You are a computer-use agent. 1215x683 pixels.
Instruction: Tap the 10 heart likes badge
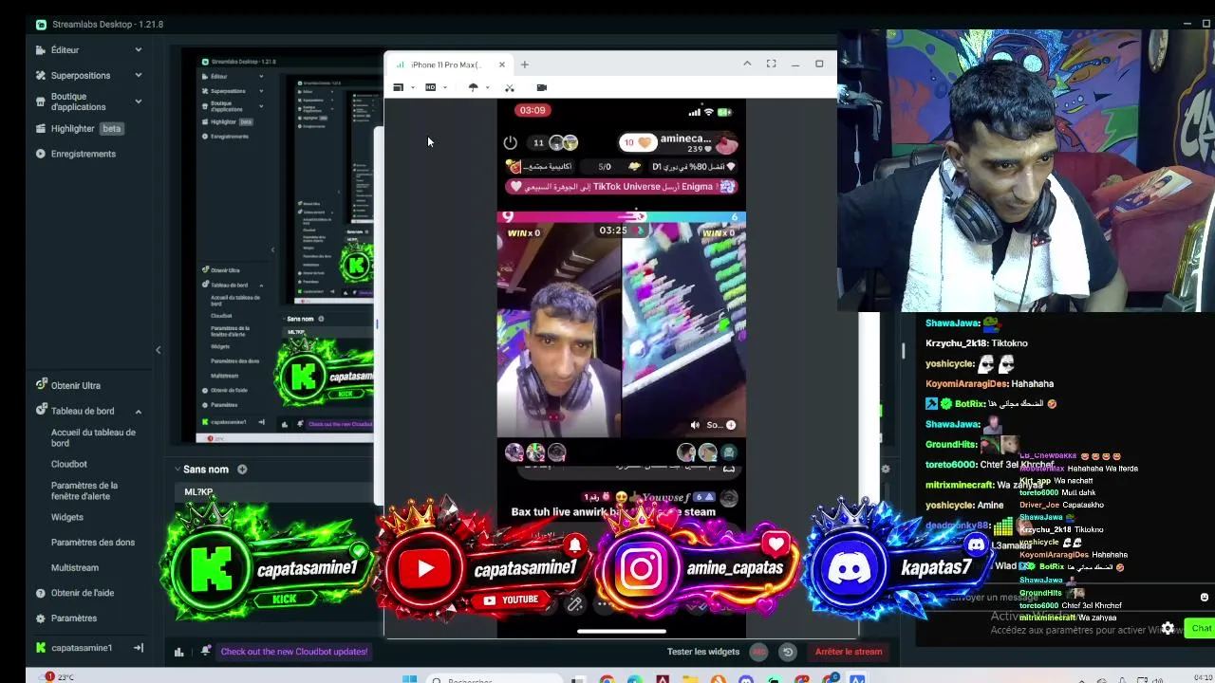coord(636,142)
